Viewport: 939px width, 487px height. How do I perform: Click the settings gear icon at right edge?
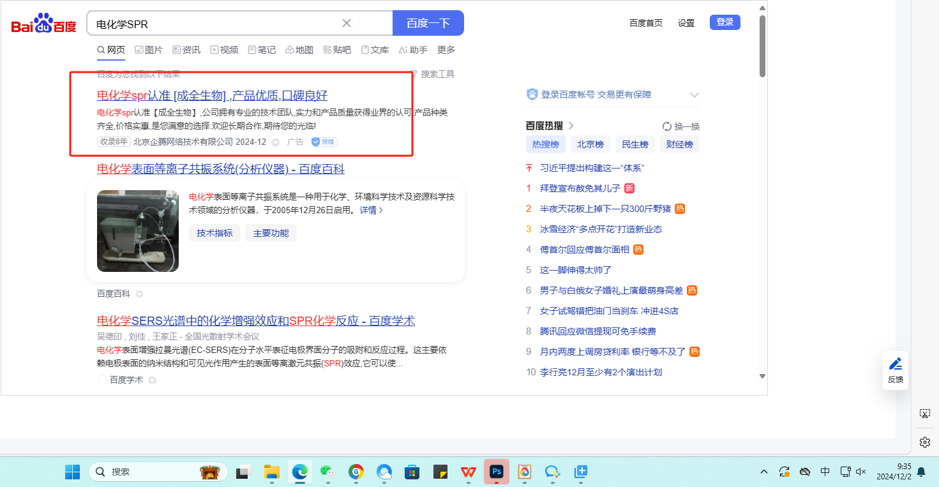click(x=924, y=442)
